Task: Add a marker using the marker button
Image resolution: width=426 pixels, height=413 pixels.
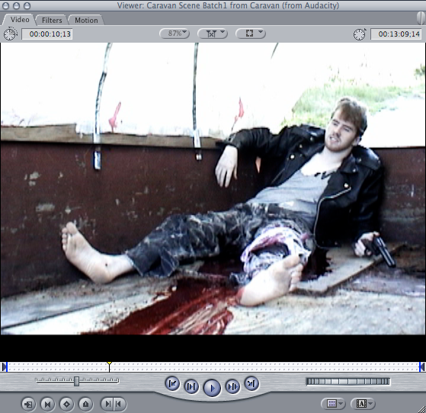Action: [x=85, y=405]
